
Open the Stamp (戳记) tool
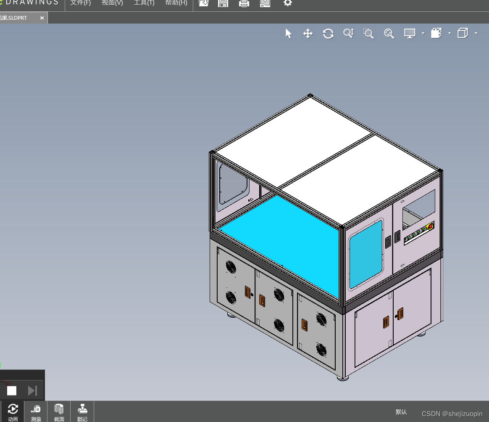82,412
